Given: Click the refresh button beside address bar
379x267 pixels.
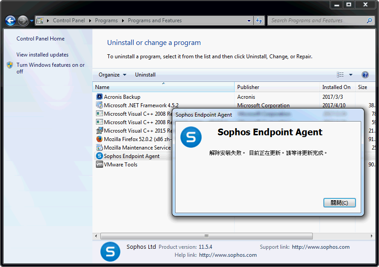Looking at the screenshot, I should tap(259, 20).
